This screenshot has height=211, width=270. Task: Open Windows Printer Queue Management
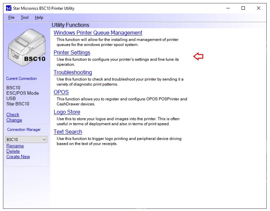98,33
